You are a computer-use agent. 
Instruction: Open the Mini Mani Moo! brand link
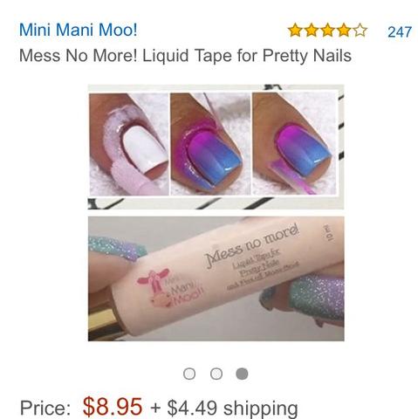78,30
